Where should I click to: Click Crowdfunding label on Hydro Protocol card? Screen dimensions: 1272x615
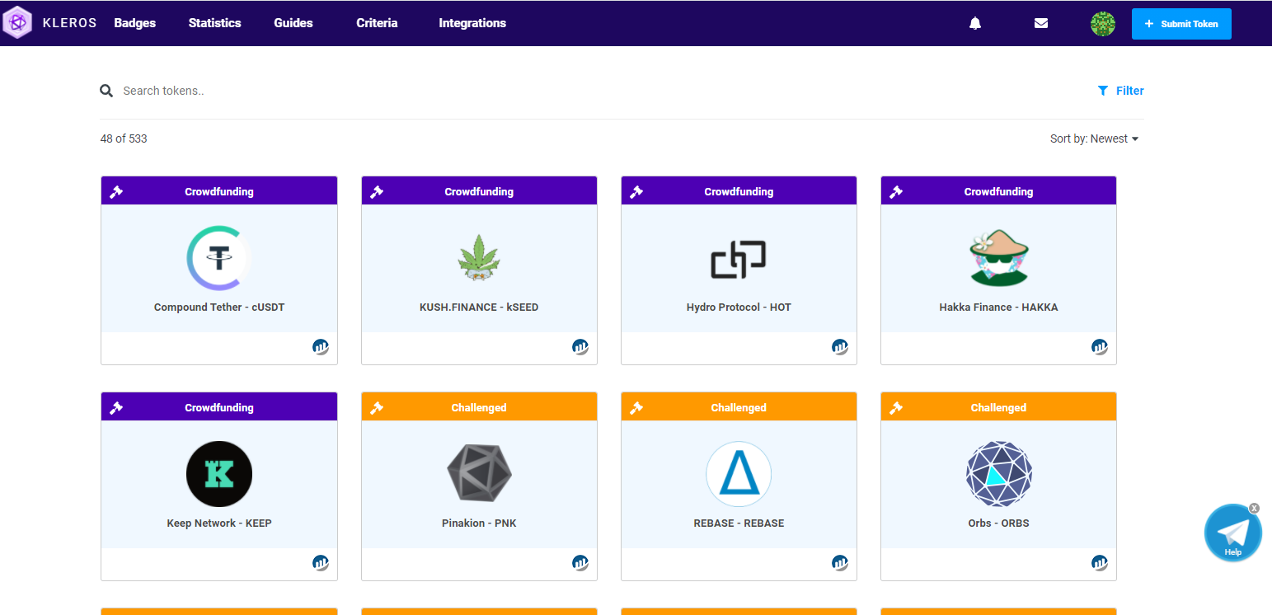[x=739, y=191]
